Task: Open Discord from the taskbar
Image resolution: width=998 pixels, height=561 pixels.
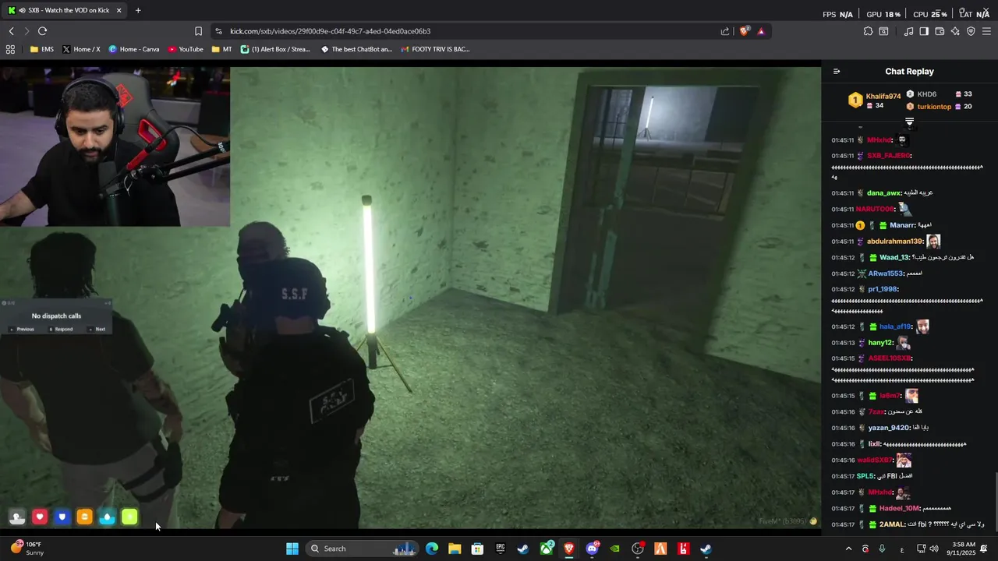Action: tap(592, 549)
